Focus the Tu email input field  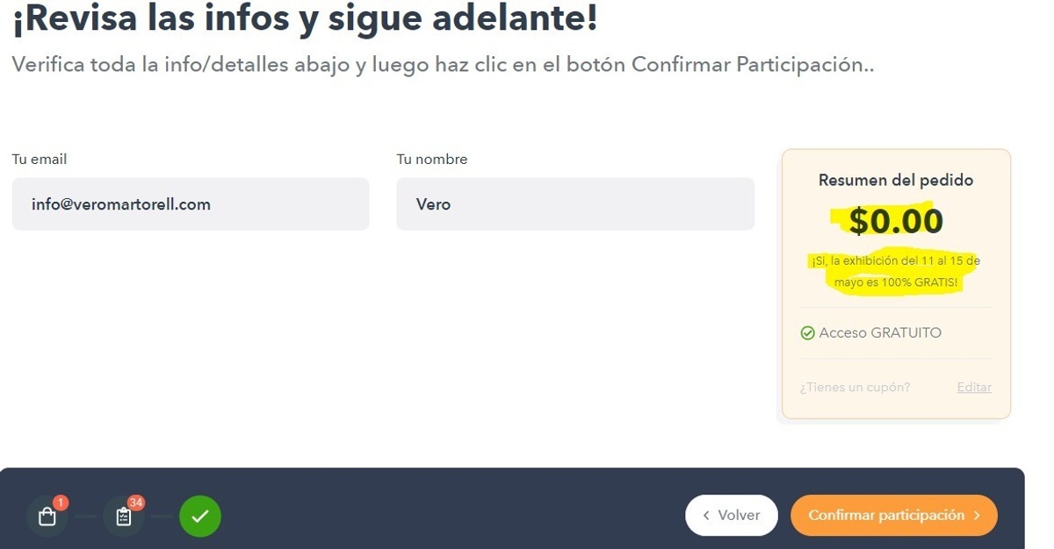pos(191,204)
